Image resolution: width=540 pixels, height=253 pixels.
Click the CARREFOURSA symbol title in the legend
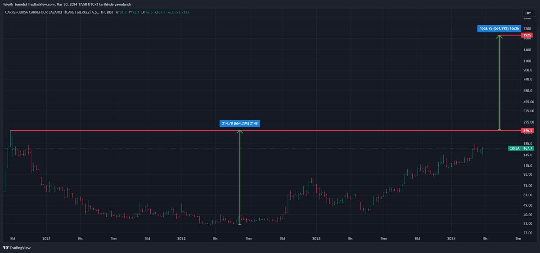[x=52, y=12]
